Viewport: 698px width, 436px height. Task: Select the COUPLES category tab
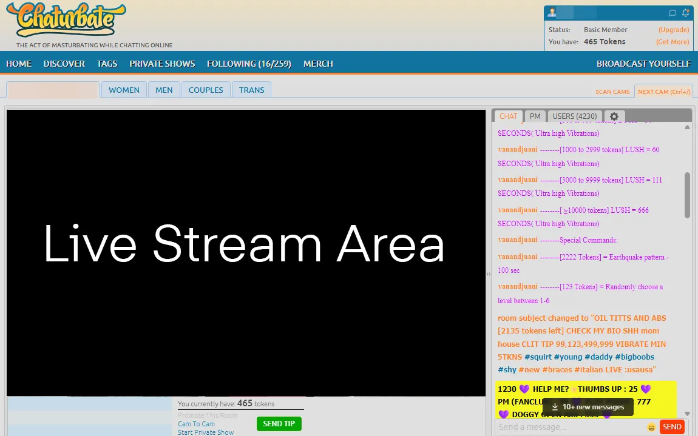206,89
